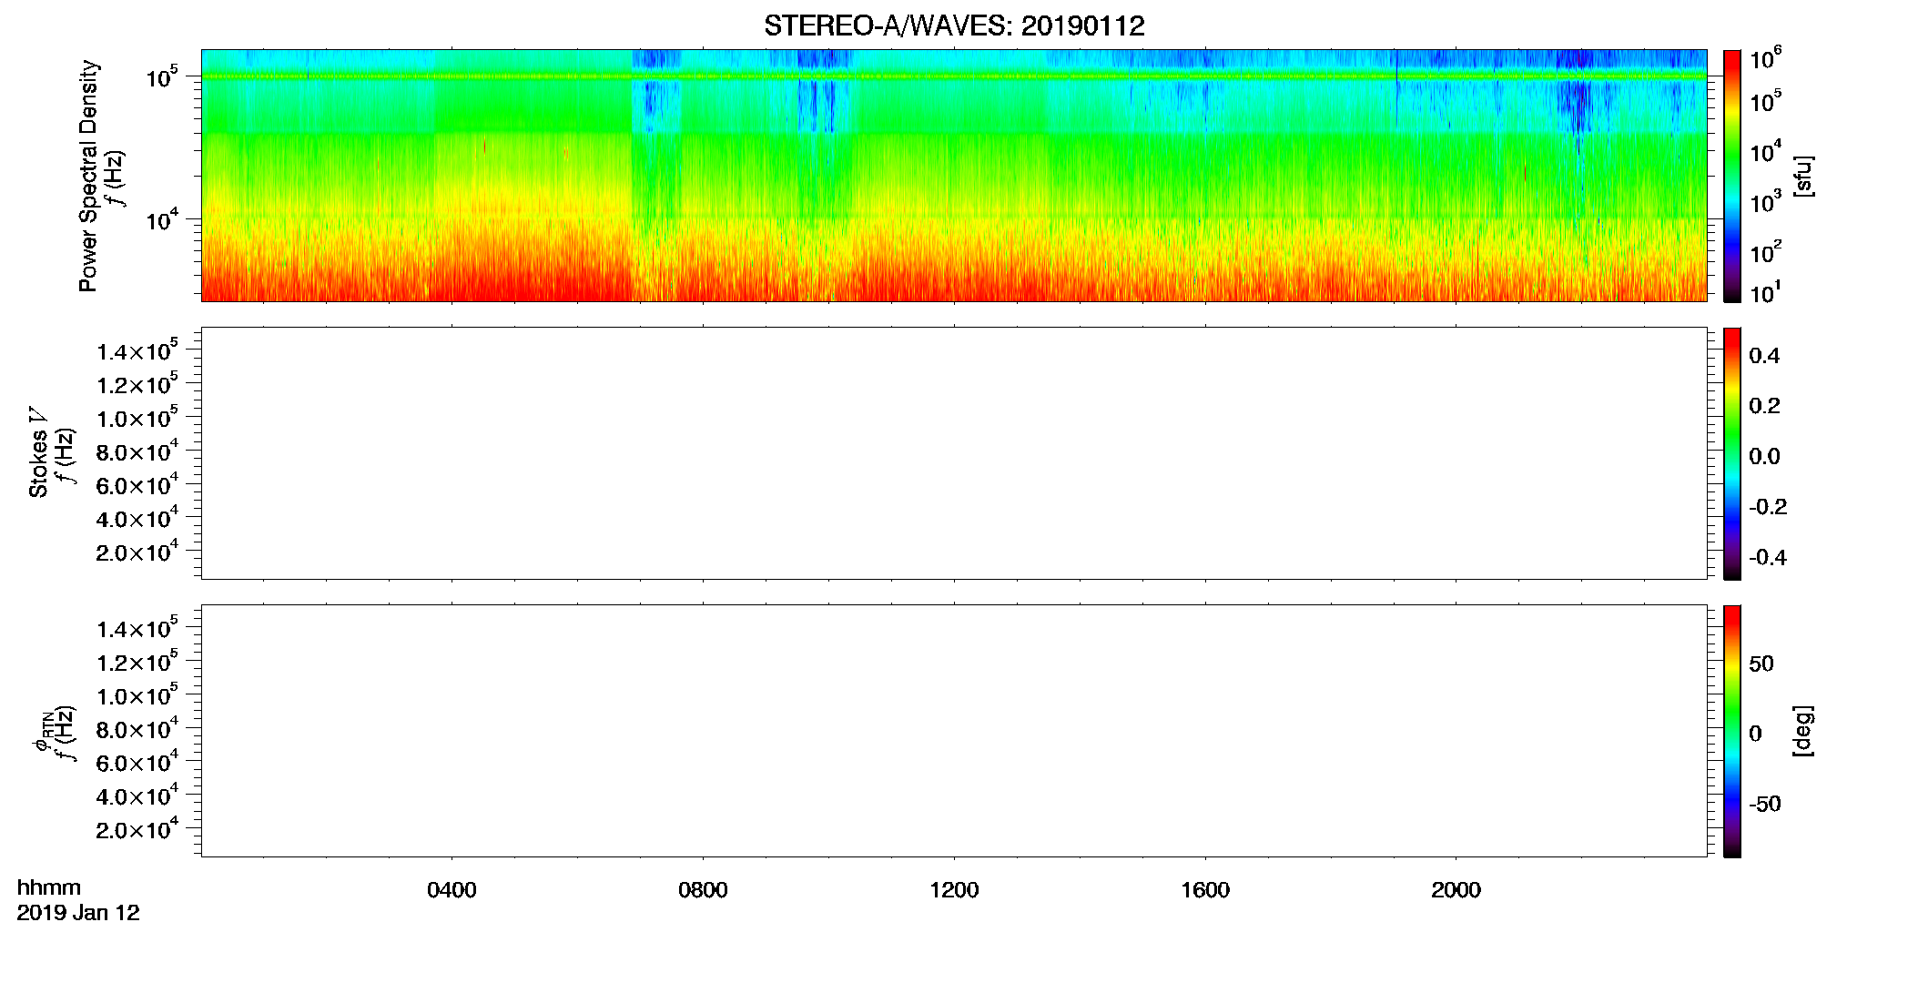
Task: Click the Stokes V axis label
Action: click(38, 452)
